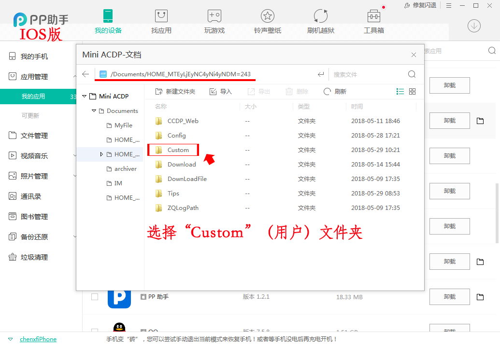500x347 pixels.
Task: Open the 工具箱 tab
Action: [374, 22]
